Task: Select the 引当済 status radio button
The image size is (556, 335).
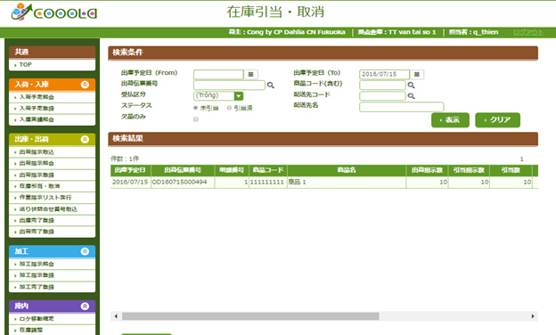Action: [229, 108]
